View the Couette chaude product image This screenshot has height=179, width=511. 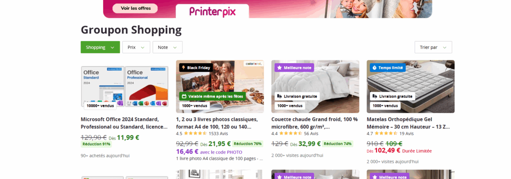[315, 86]
